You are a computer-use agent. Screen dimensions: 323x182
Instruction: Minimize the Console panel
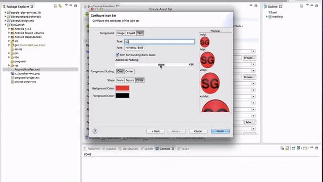point(312,147)
